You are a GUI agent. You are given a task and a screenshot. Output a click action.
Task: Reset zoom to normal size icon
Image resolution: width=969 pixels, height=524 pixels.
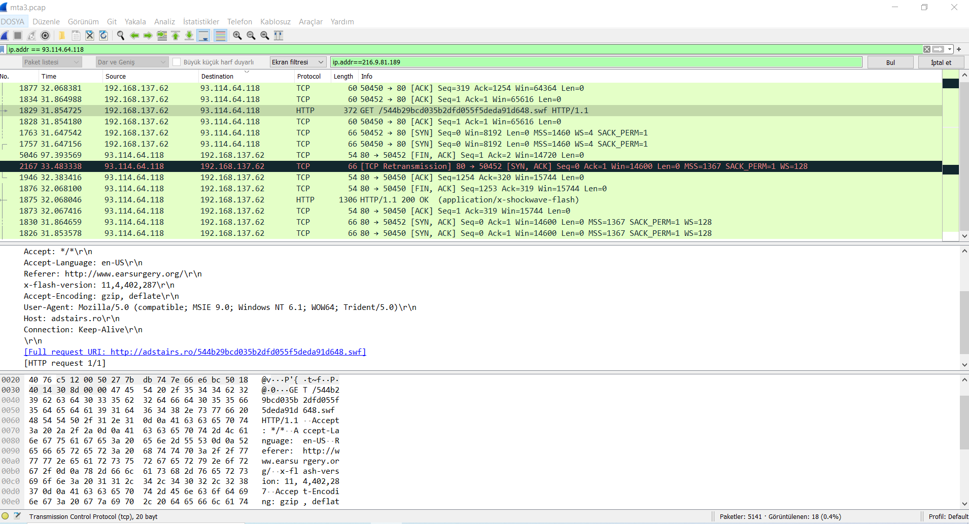pyautogui.click(x=264, y=36)
